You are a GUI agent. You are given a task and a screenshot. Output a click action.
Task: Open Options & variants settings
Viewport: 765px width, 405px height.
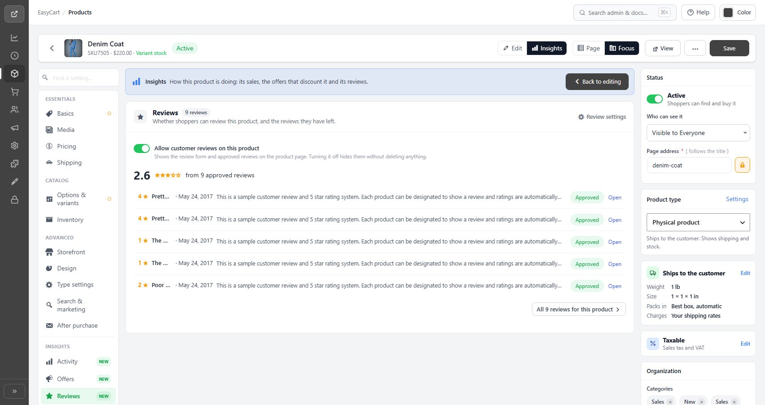coord(78,199)
